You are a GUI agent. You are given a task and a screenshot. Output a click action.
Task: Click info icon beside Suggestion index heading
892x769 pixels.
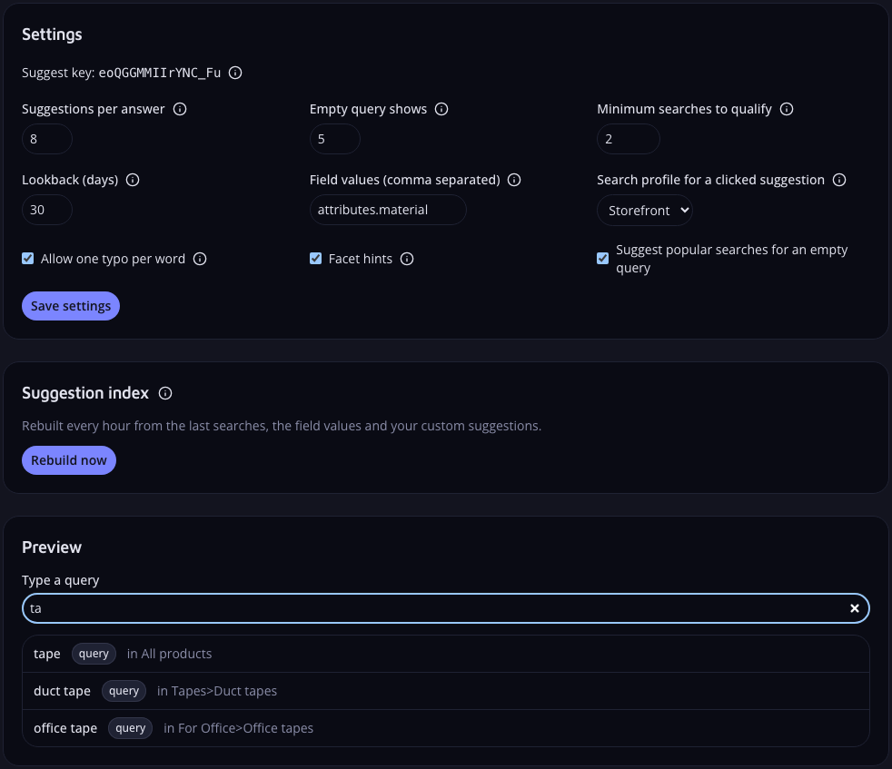(165, 393)
